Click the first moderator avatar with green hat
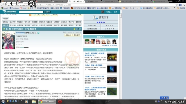The width and height of the screenshot is (186, 104). coord(87,42)
